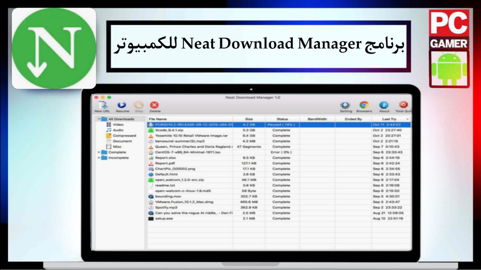The width and height of the screenshot is (481, 270).
Task: Expand the Incomplete folder node
Action: pyautogui.click(x=99, y=158)
